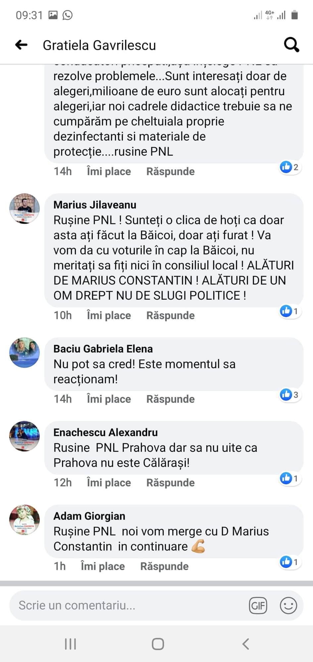View like reaction on Adam Giorgian's comment
Image resolution: width=313 pixels, height=662 pixels.
290,562
